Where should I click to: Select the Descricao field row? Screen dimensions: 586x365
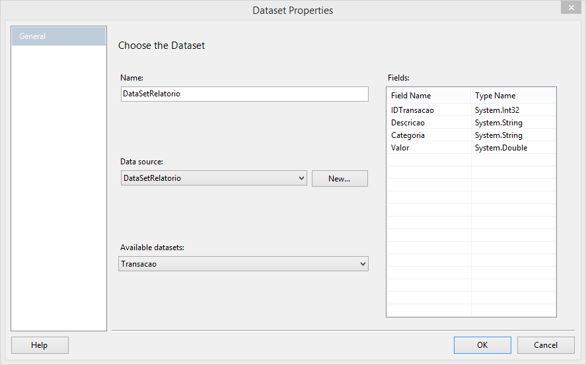tap(471, 123)
